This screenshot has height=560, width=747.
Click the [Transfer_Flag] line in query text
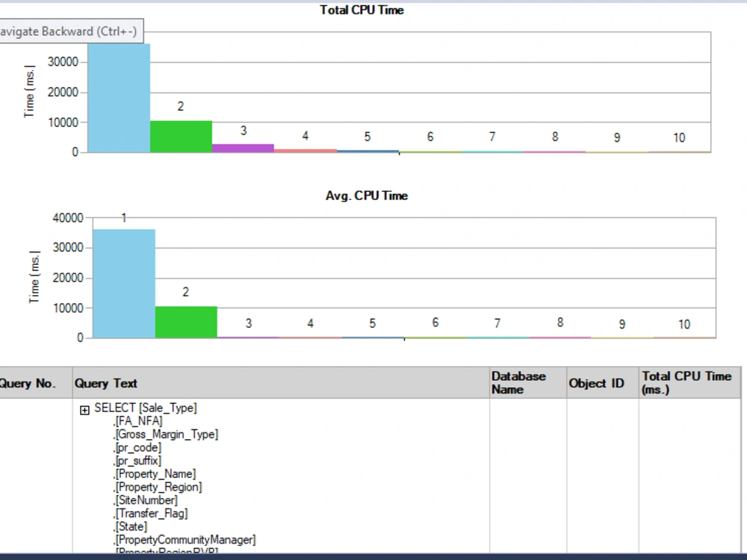(x=151, y=514)
